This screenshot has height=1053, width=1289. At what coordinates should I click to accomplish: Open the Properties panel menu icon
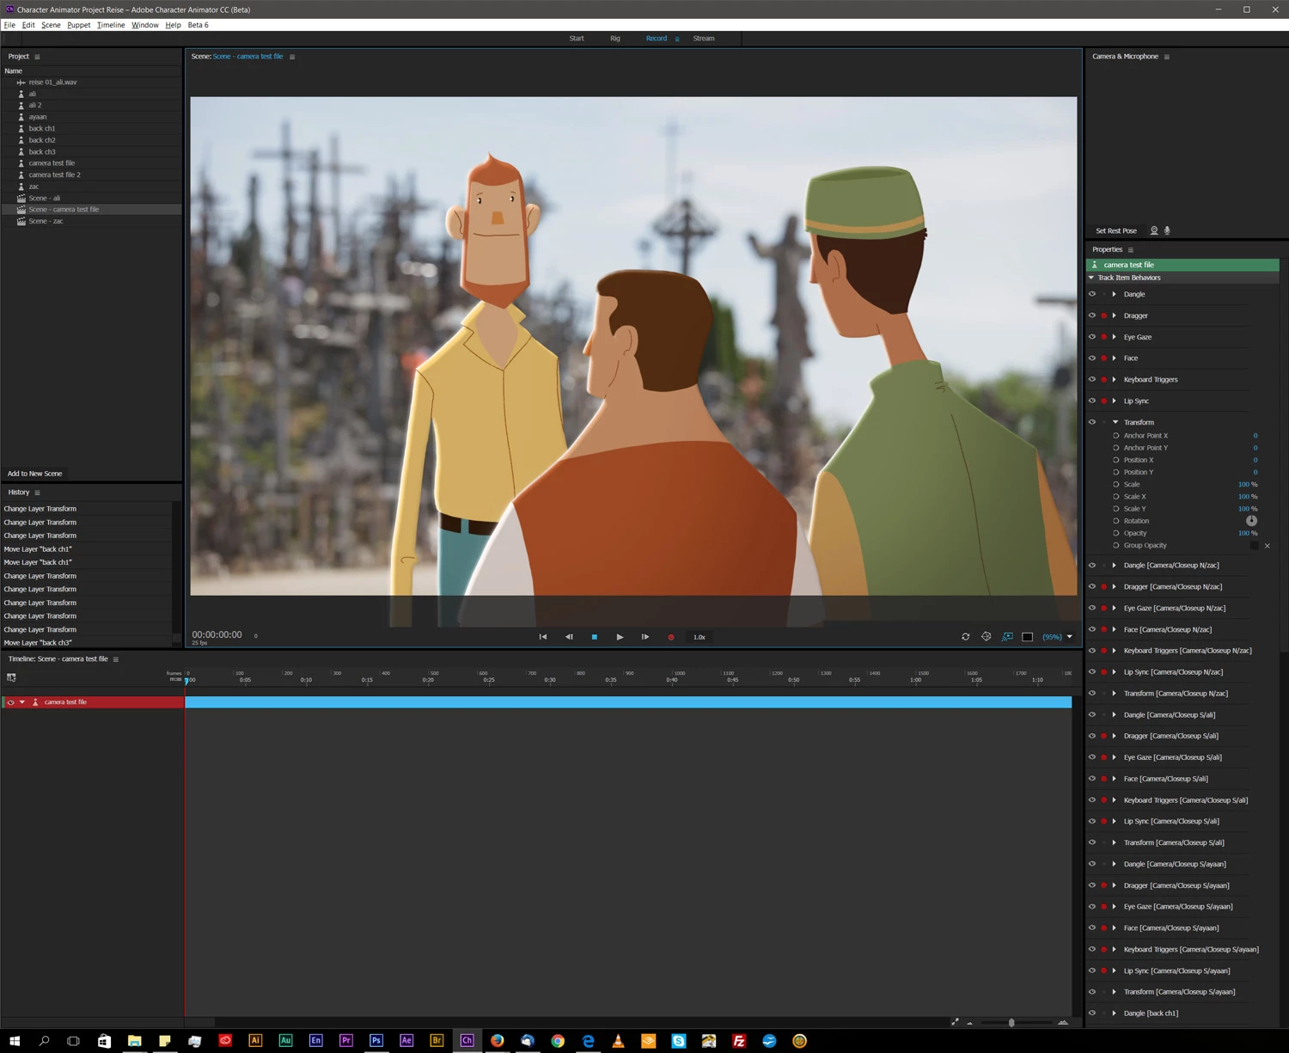1131,249
